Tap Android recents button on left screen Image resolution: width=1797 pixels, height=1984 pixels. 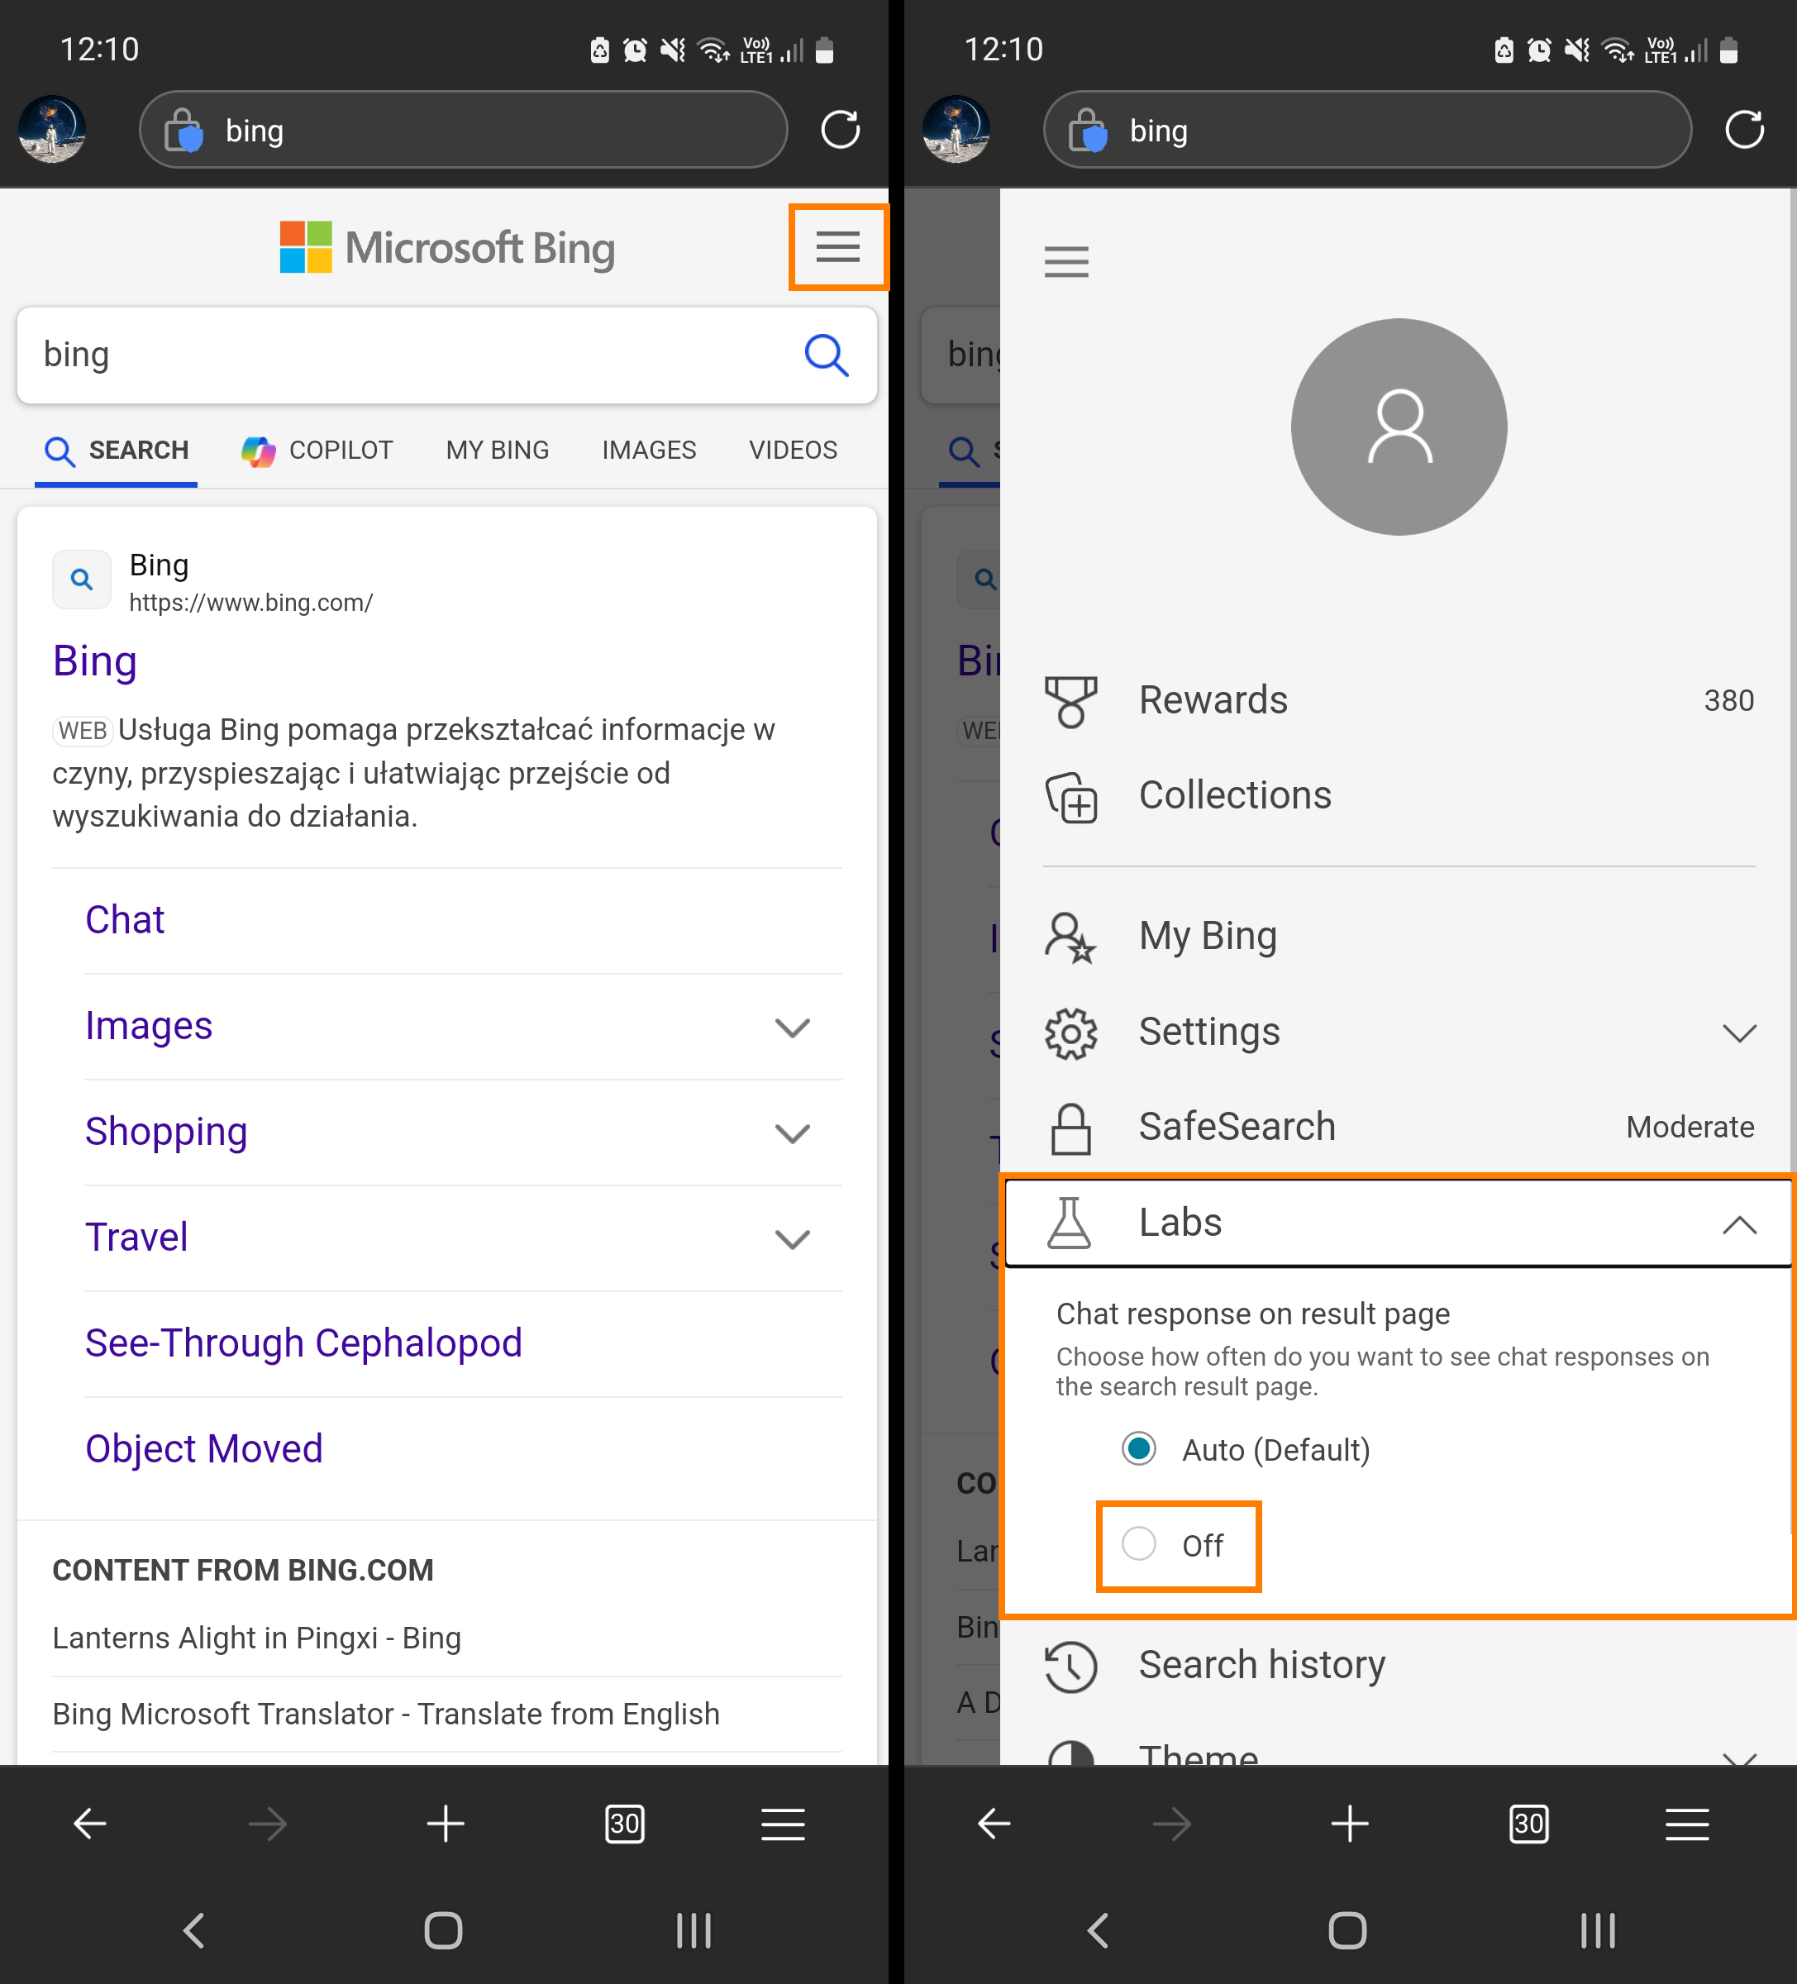694,1930
